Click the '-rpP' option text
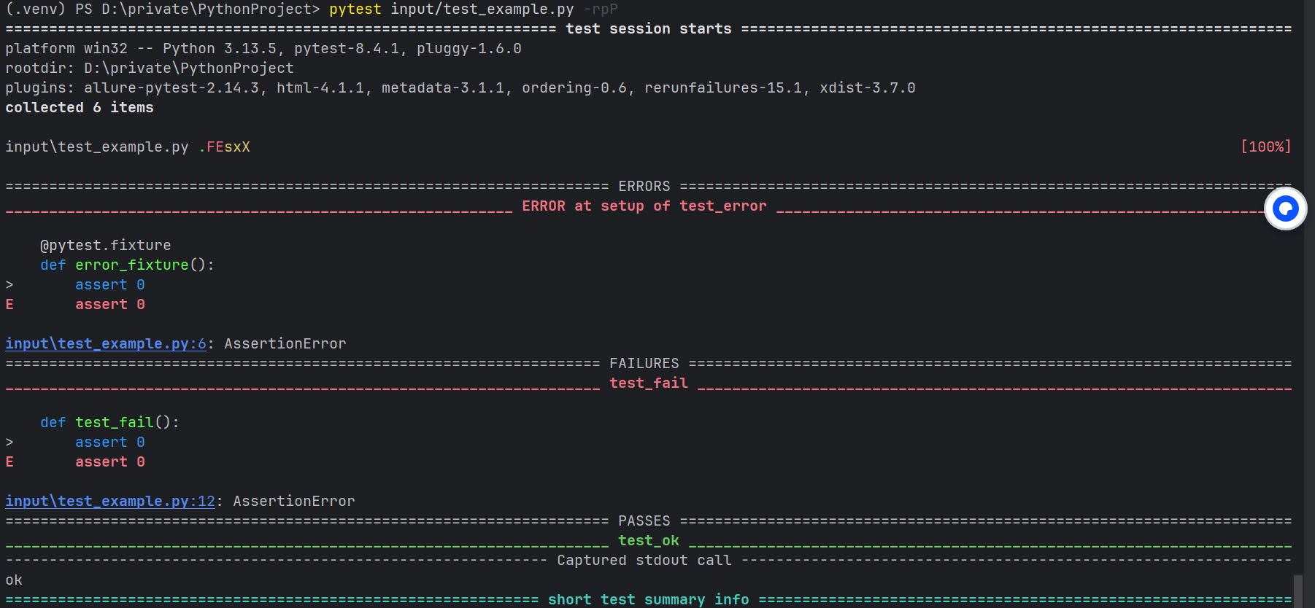 point(601,9)
